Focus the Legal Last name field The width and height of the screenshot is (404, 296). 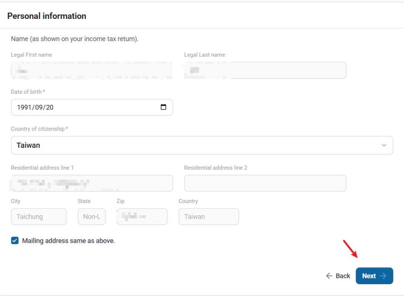coord(265,70)
